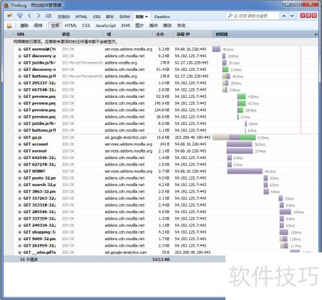Click the 145.9 KB size cell

[x=162, y=104]
